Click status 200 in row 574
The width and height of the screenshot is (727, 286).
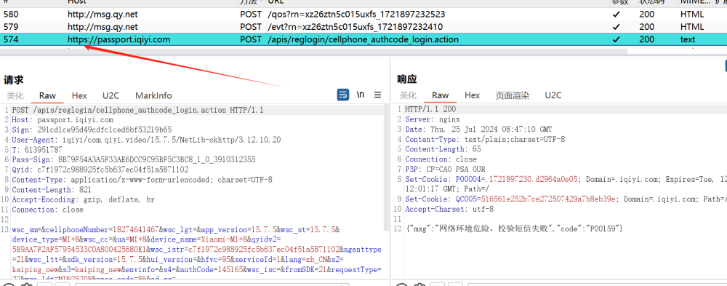point(647,39)
